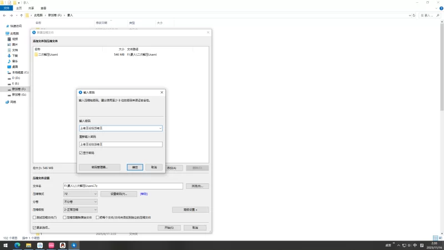This screenshot has width=444, height=250.
Task: Click Browse (浏览) next to file name
Action: [x=197, y=186]
